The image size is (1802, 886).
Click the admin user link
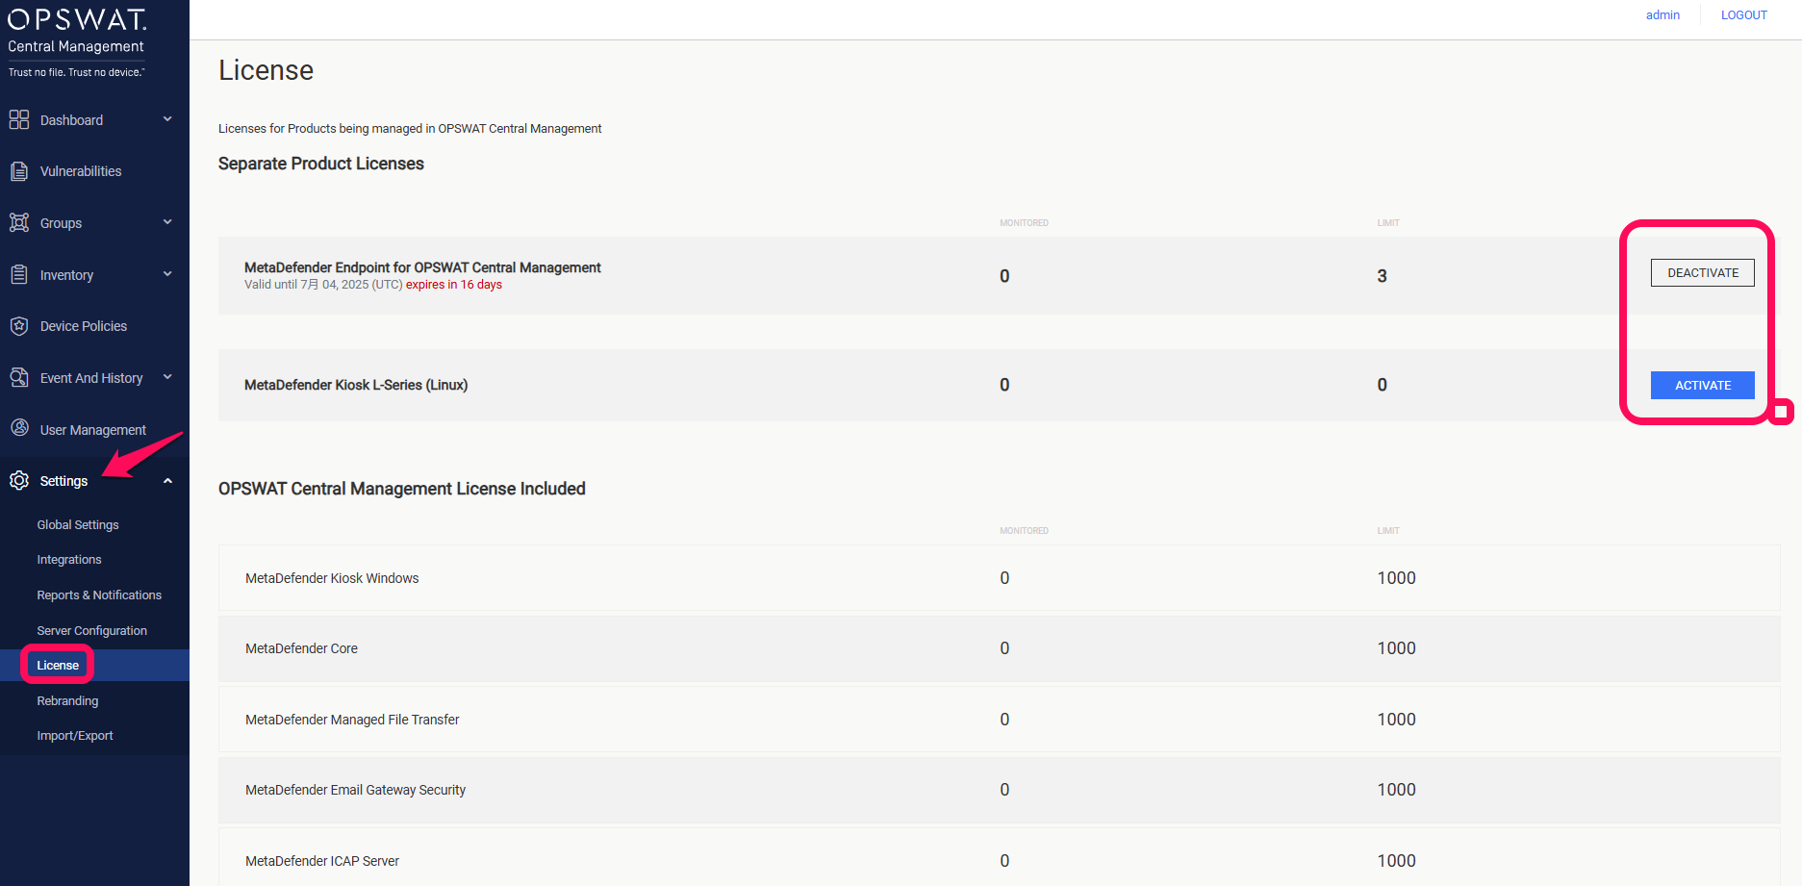coord(1662,14)
